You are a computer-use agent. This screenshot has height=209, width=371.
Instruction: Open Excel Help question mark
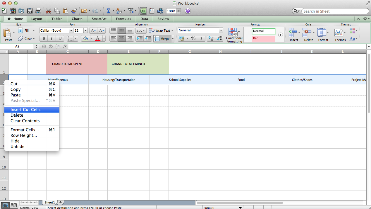188,11
